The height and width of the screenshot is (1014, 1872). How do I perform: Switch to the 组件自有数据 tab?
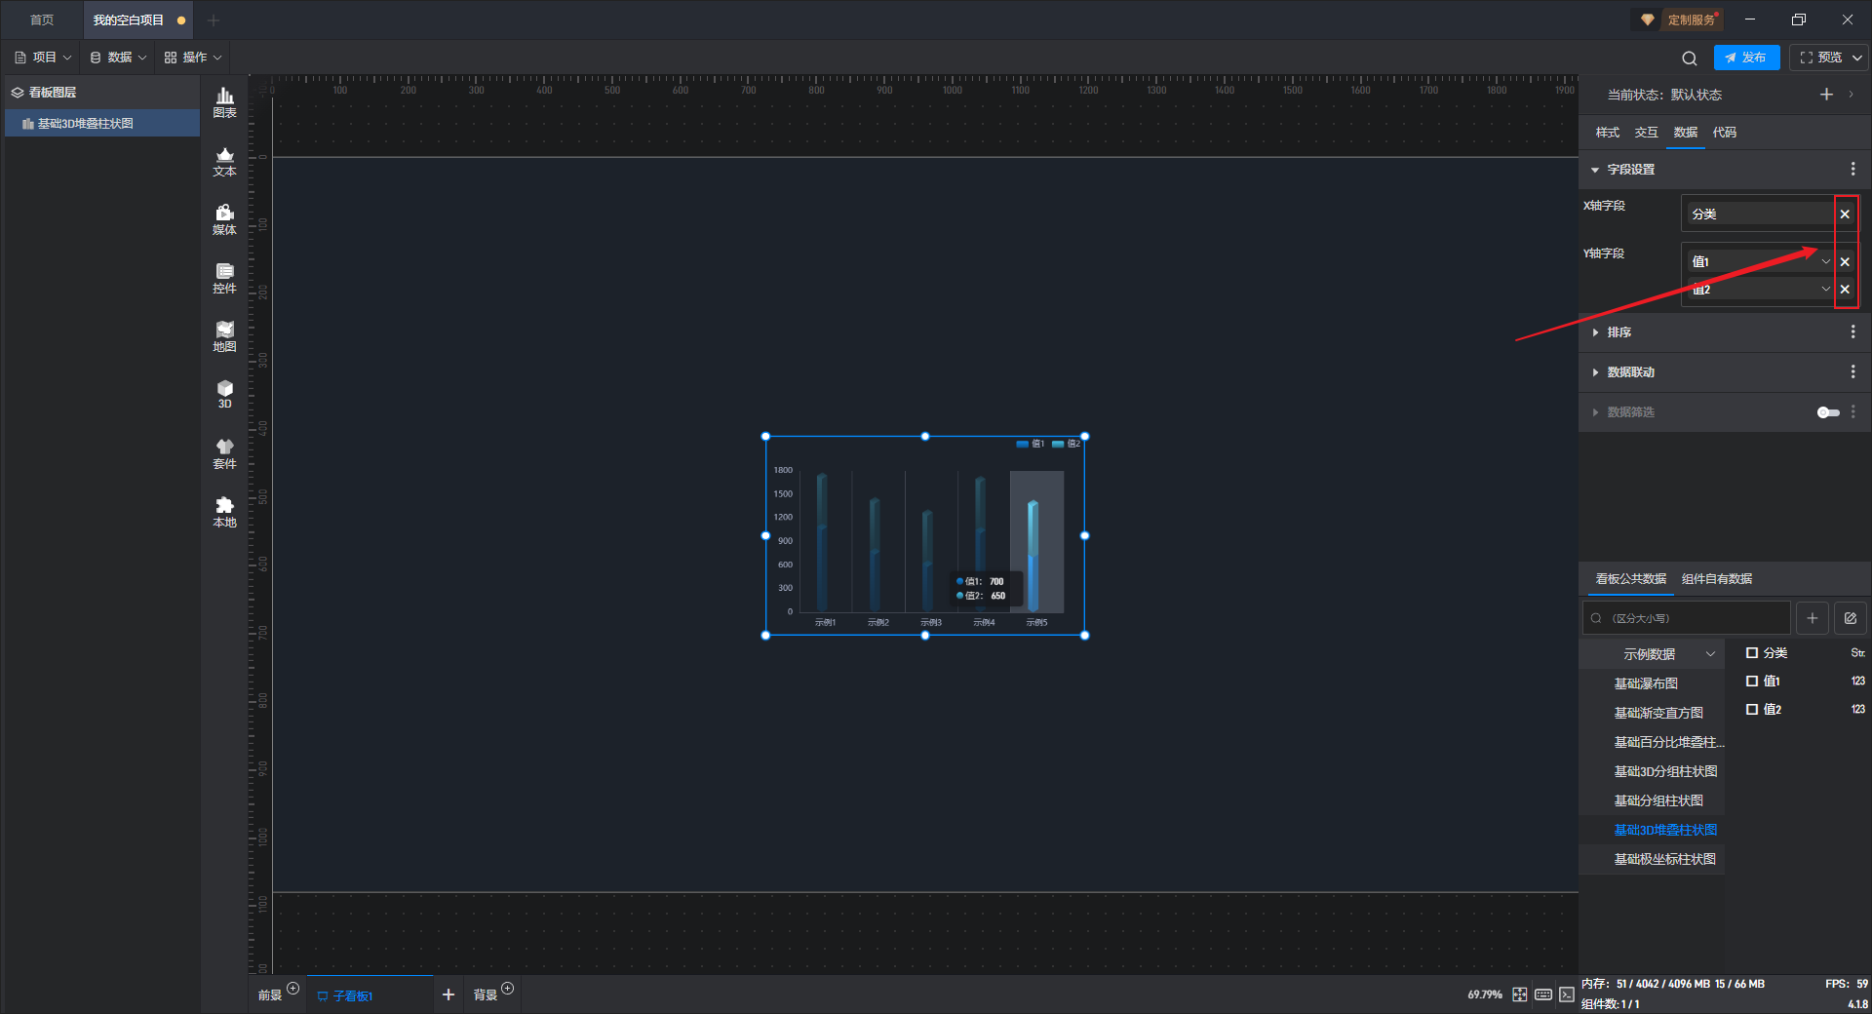1716,579
